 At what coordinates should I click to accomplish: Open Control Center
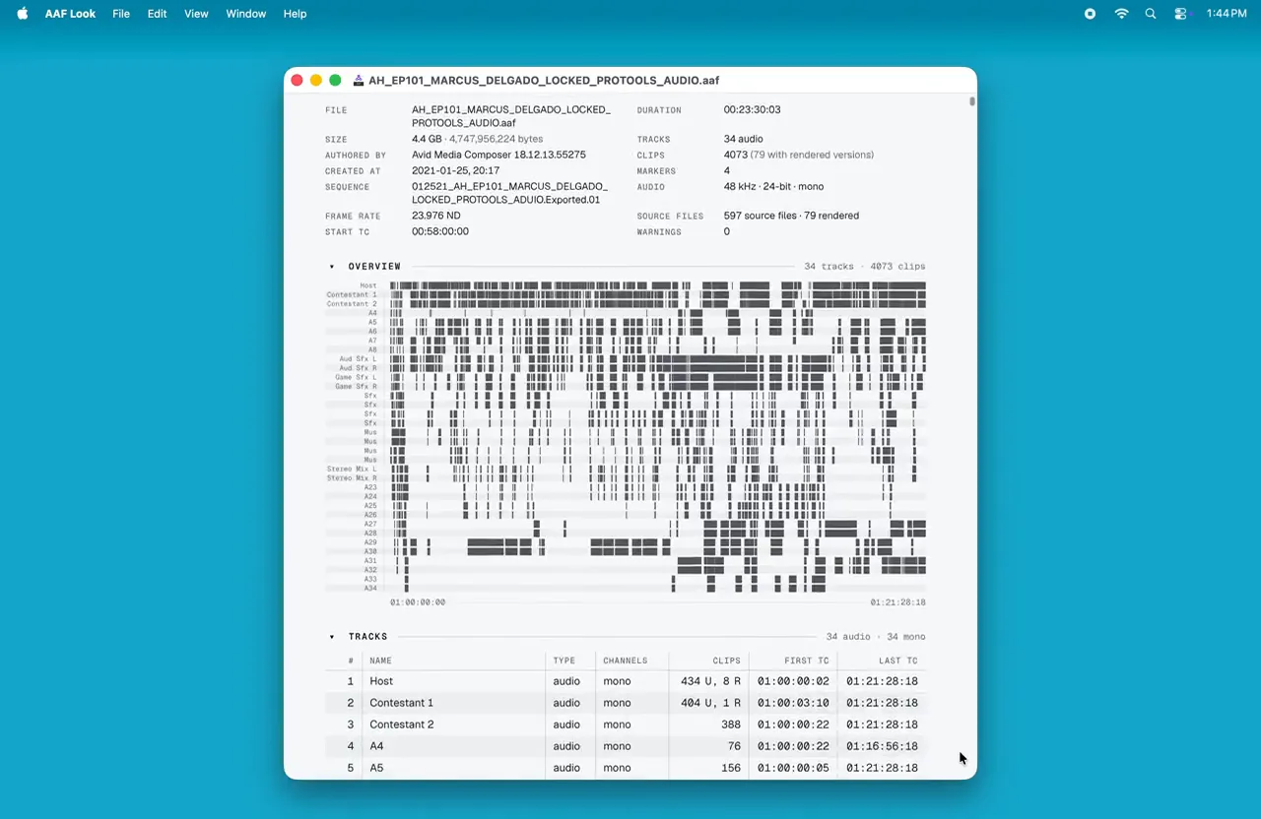pyautogui.click(x=1181, y=14)
